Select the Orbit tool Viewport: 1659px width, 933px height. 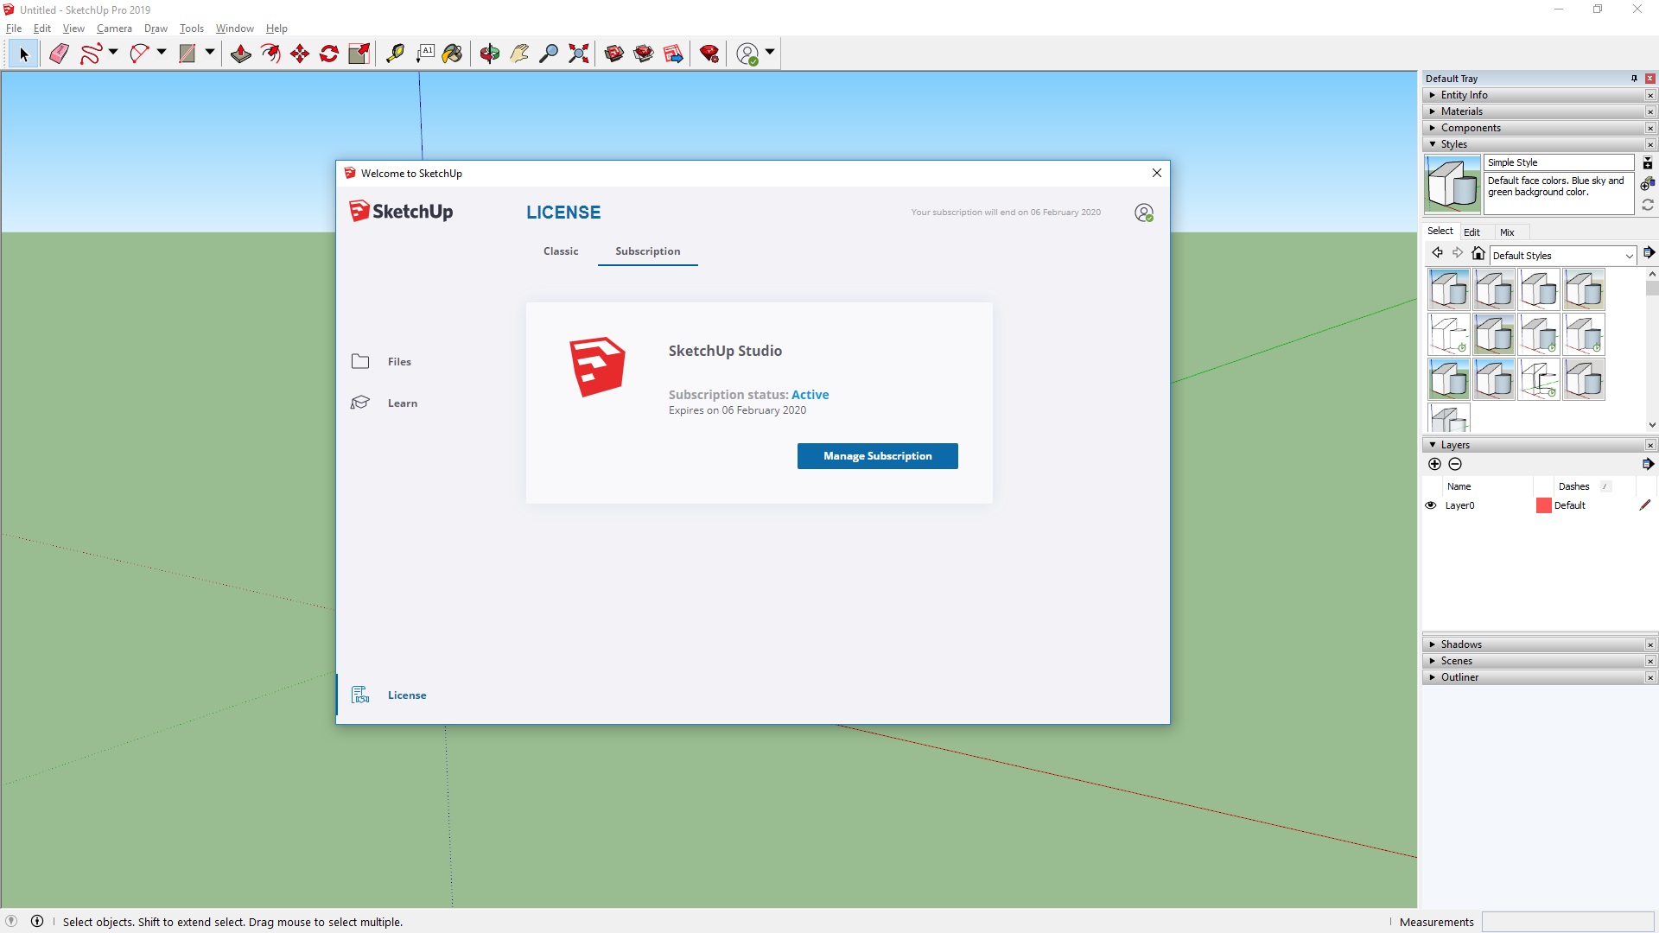pyautogui.click(x=490, y=54)
